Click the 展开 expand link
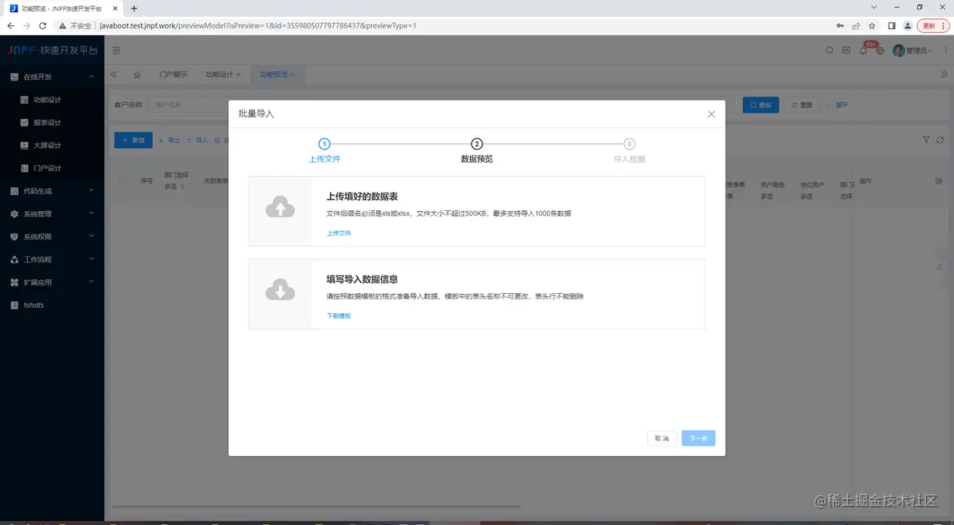 pos(838,105)
